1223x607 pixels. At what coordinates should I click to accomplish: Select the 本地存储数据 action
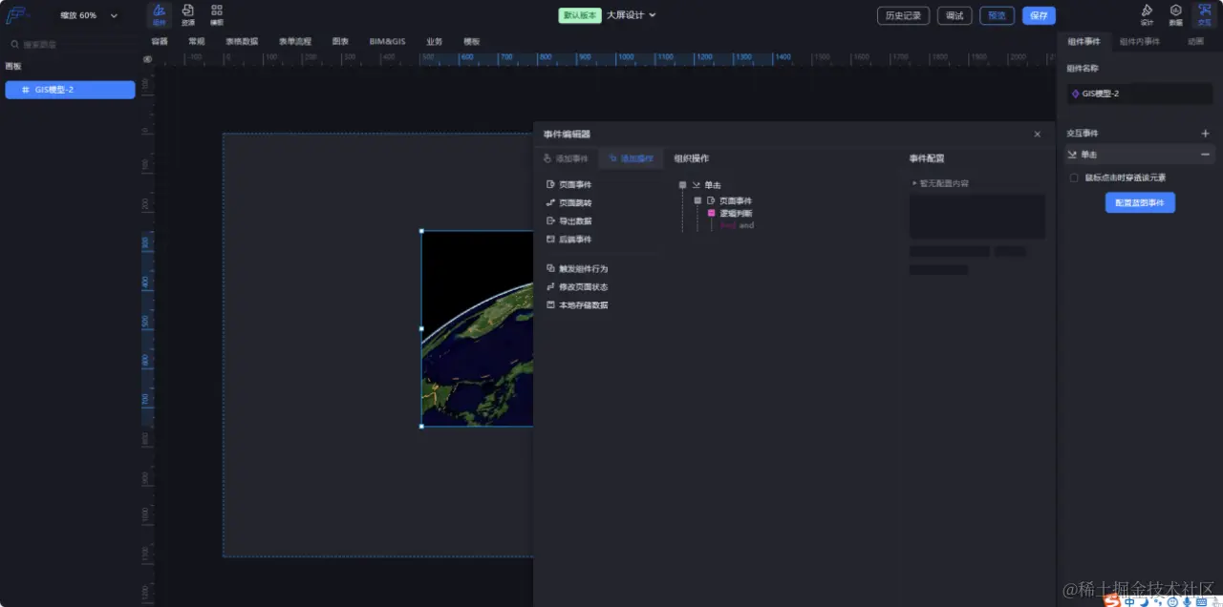[x=576, y=304]
